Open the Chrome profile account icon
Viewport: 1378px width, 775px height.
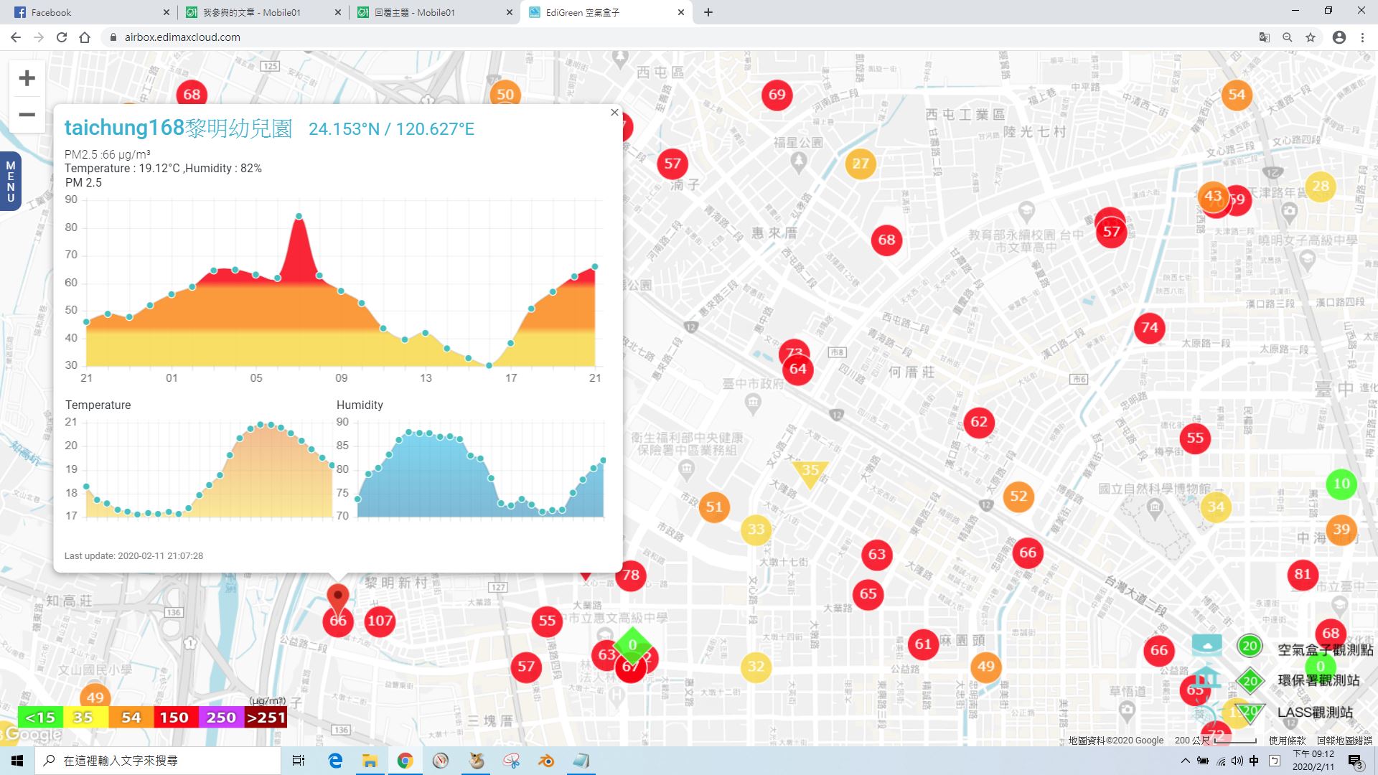pos(1339,37)
